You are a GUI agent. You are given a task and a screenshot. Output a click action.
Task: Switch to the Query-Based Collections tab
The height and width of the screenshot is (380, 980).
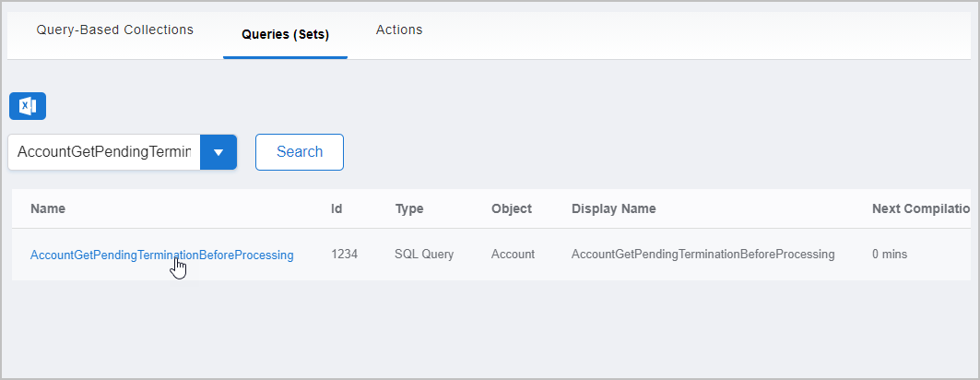115,30
